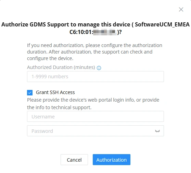191x173 pixels.
Task: Select the Password input box
Action: pyautogui.click(x=95, y=131)
